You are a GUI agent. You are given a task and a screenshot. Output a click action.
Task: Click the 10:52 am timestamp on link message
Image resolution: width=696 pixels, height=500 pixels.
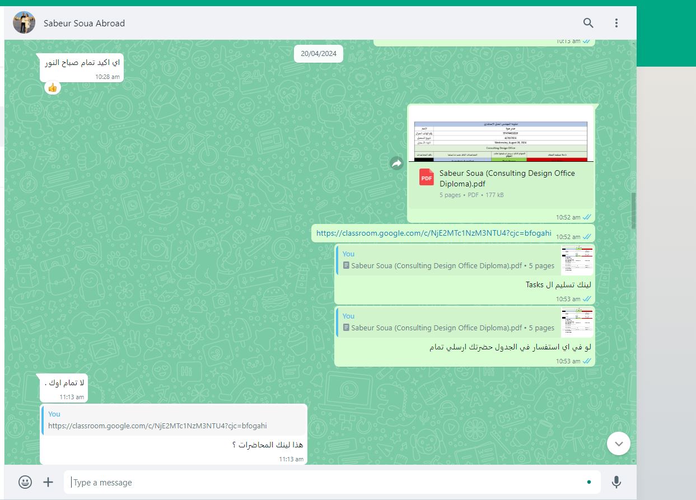(x=568, y=237)
